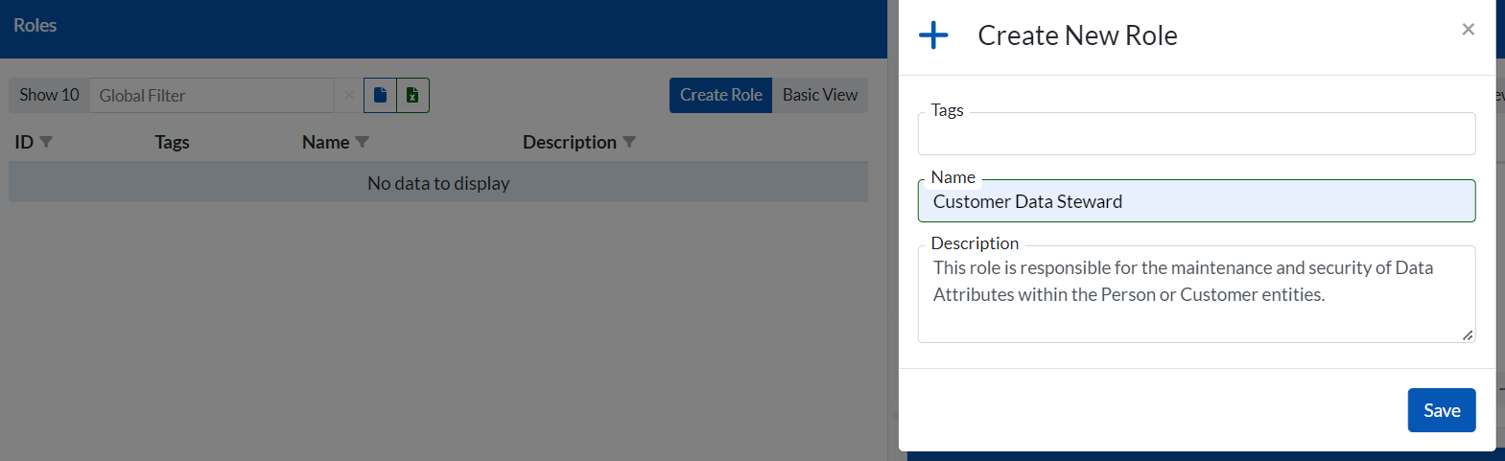Viewport: 1505px width, 461px height.
Task: Save the new role
Action: pyautogui.click(x=1441, y=410)
